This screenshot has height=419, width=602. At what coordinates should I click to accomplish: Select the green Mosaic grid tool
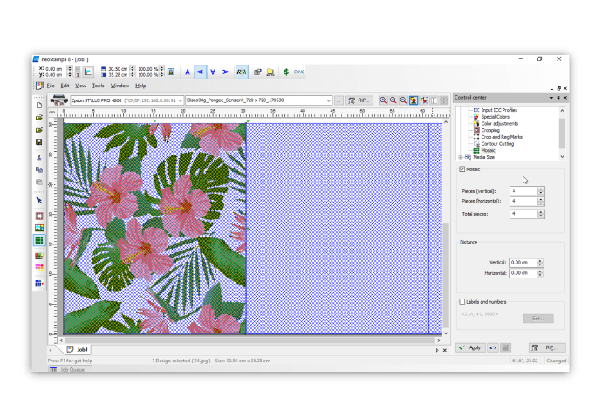38,240
